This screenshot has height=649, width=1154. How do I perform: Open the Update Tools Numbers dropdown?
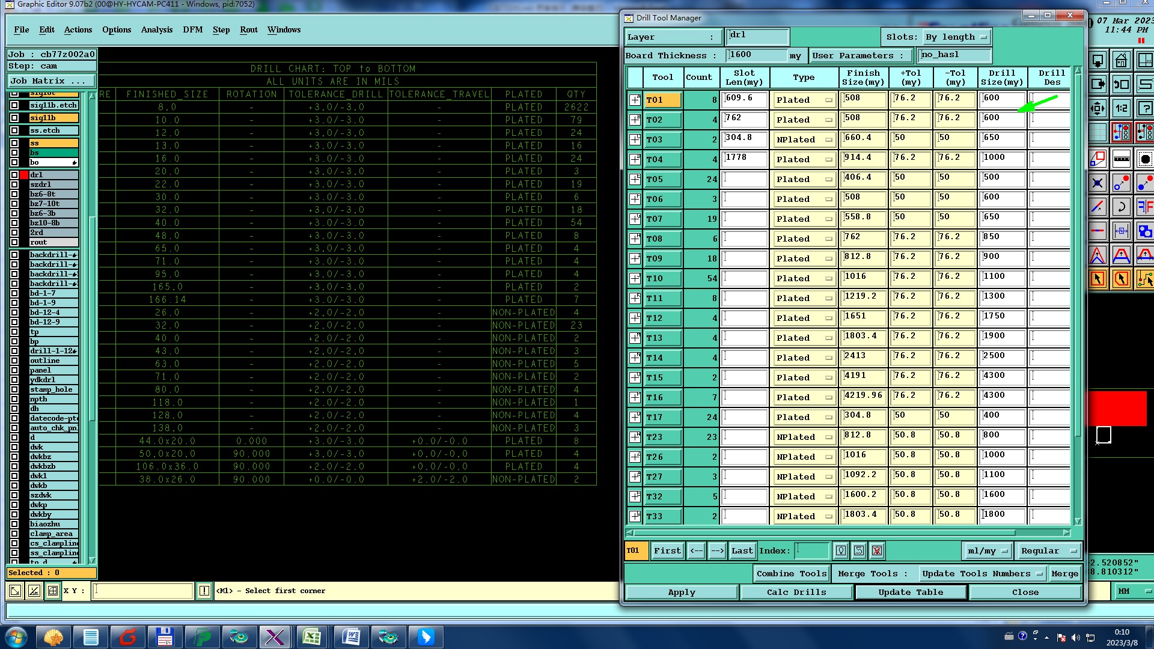pyautogui.click(x=982, y=573)
